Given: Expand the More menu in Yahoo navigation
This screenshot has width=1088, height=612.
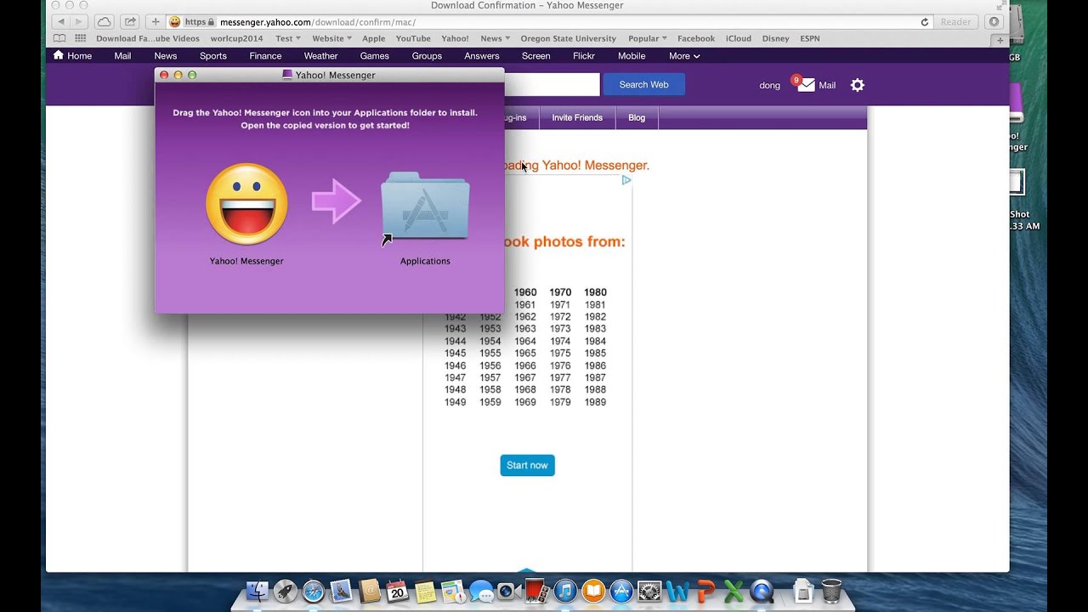Looking at the screenshot, I should [x=684, y=56].
